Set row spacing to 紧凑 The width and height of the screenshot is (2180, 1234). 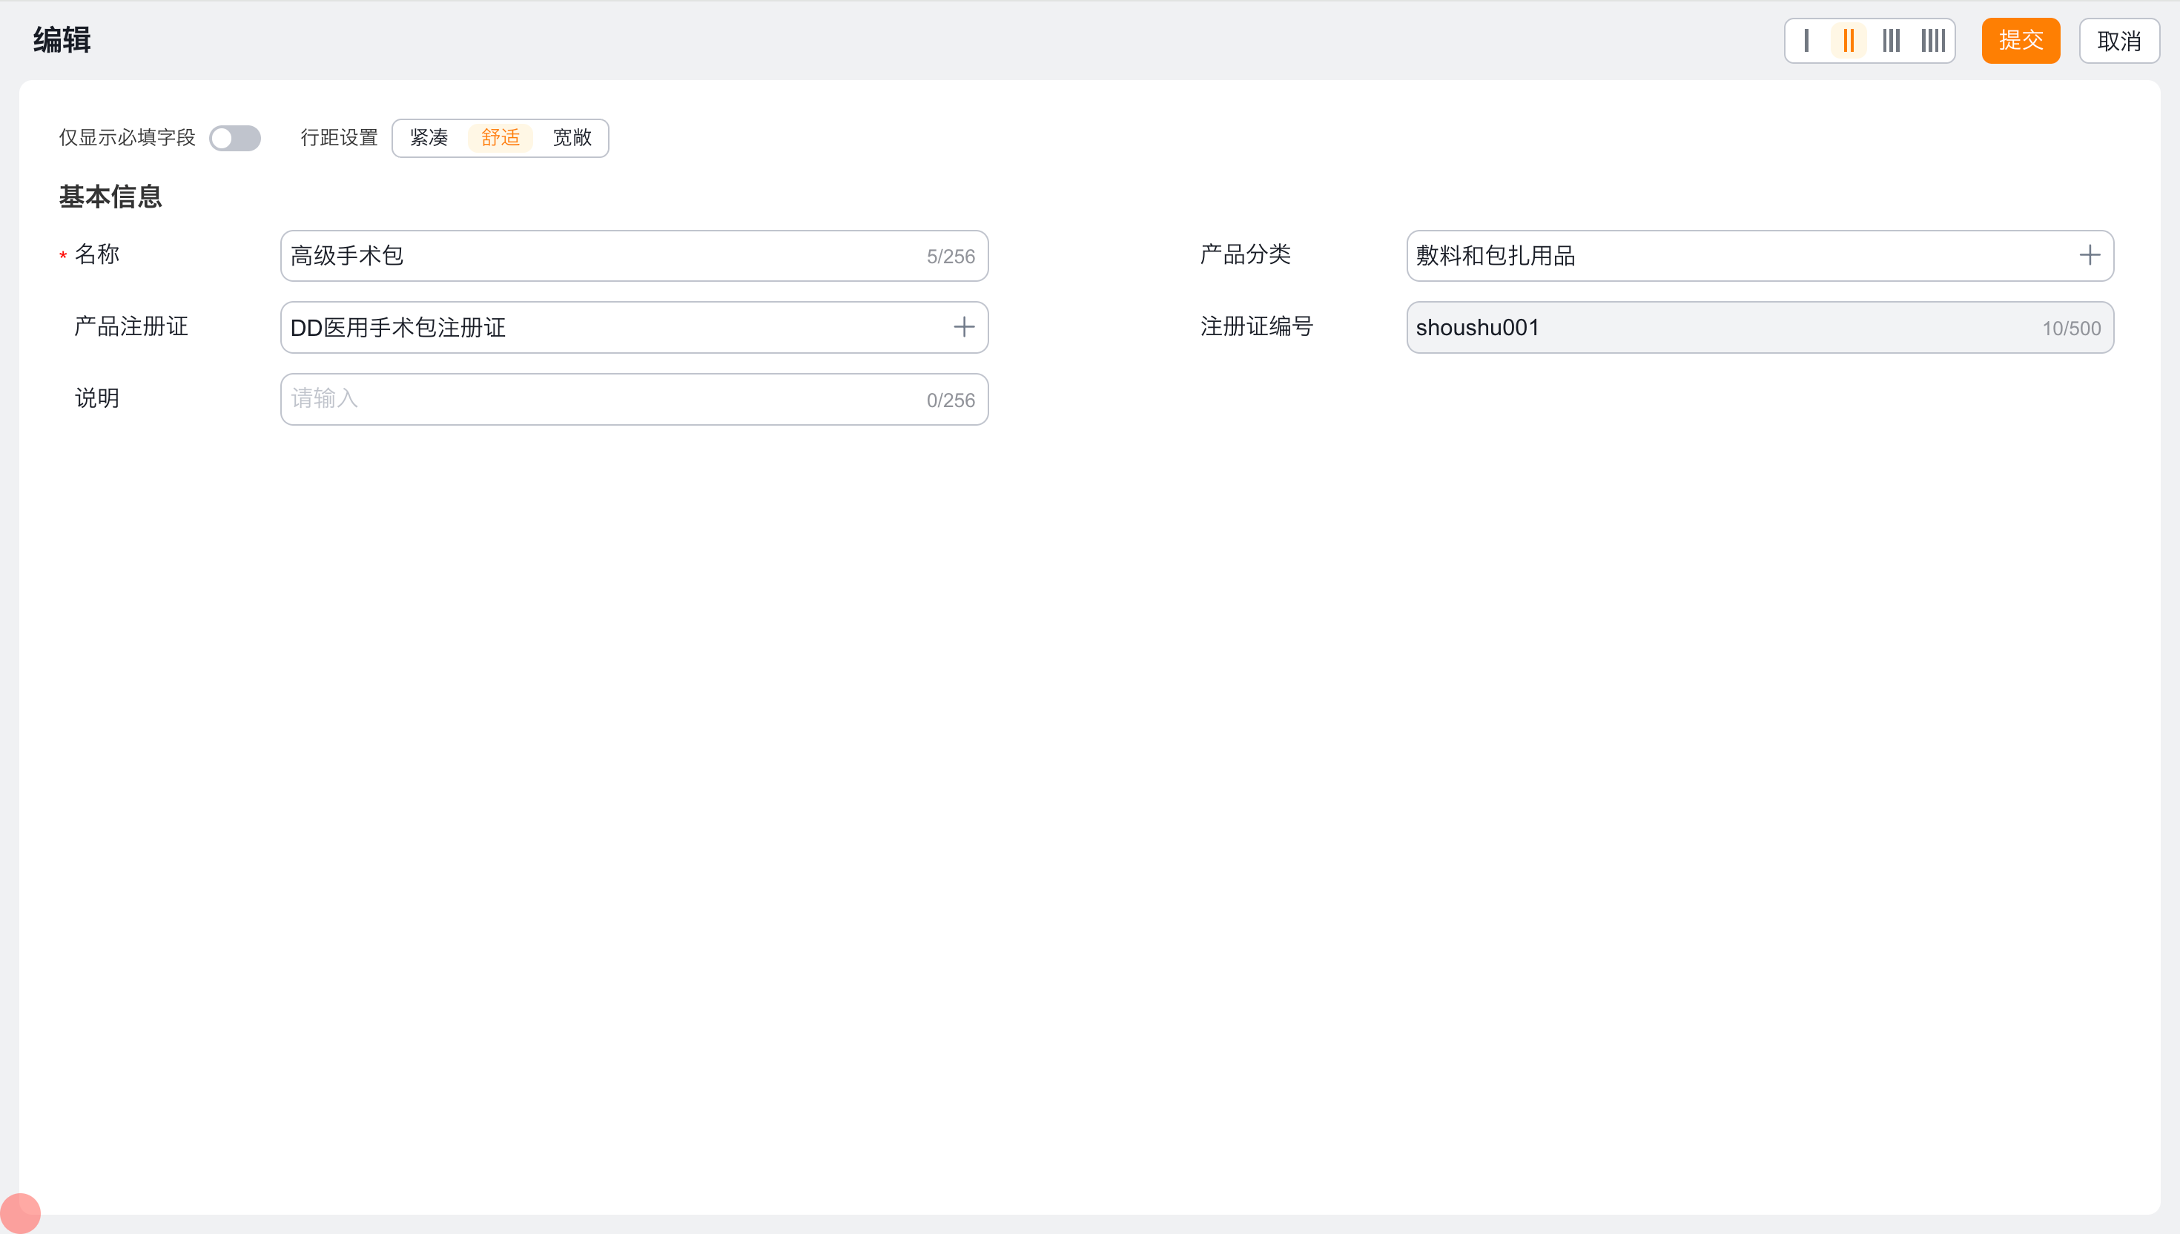(x=429, y=138)
